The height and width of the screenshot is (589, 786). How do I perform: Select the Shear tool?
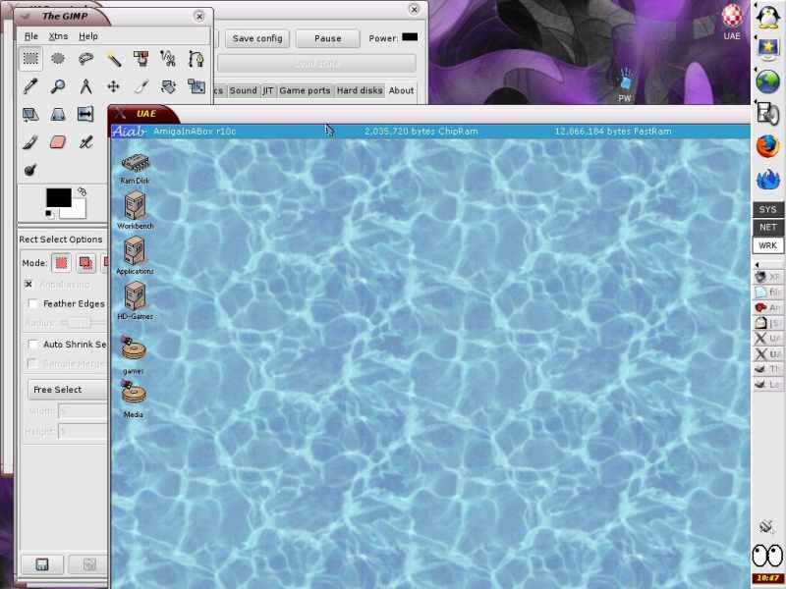(30, 115)
